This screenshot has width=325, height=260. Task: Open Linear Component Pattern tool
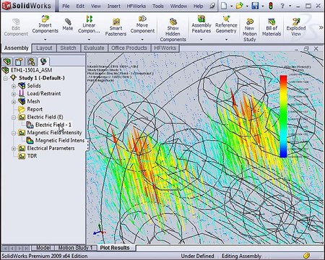tap(89, 25)
